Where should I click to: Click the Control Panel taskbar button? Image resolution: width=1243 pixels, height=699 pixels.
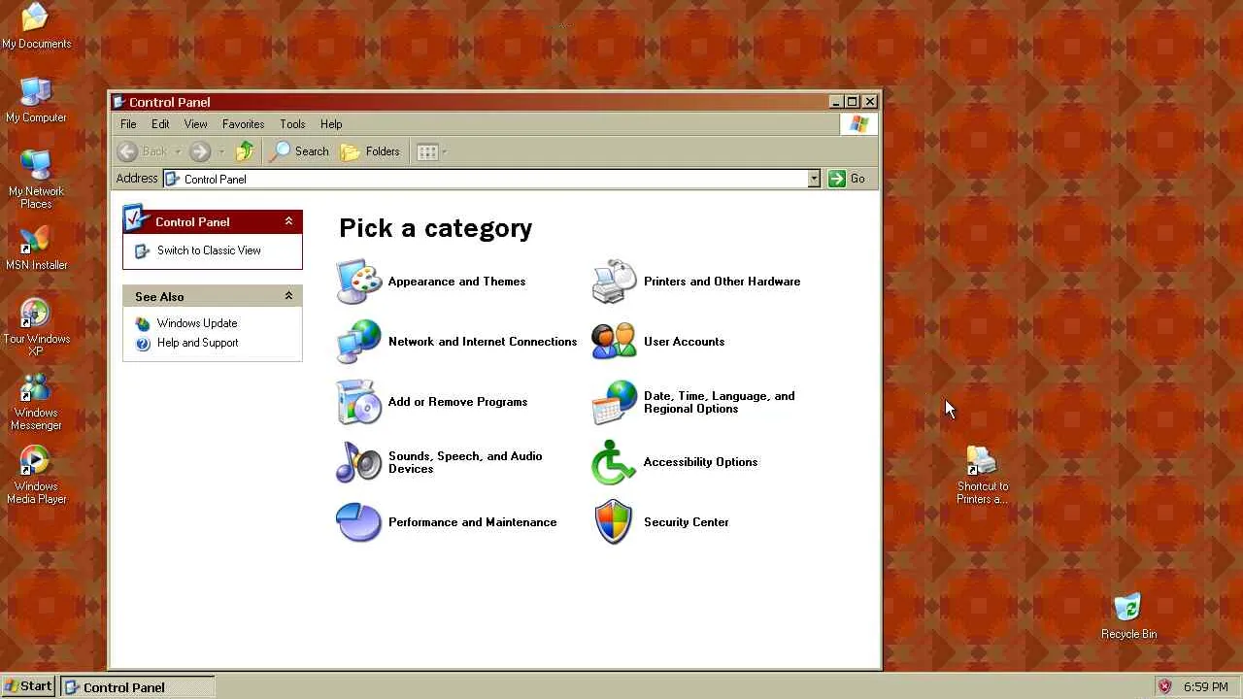pos(137,687)
